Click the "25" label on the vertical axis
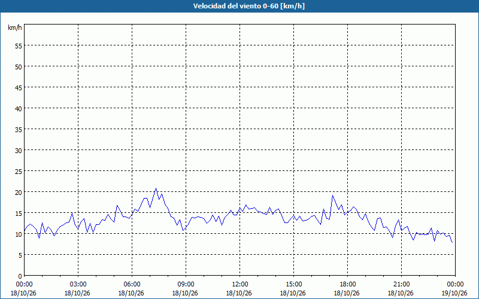Image resolution: width=479 pixels, height=299 pixels. click(x=19, y=172)
